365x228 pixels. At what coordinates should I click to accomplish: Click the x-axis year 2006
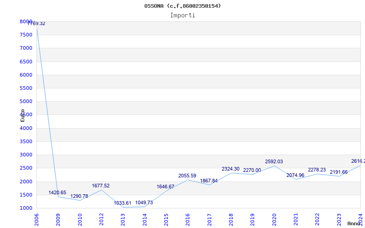[x=36, y=220]
